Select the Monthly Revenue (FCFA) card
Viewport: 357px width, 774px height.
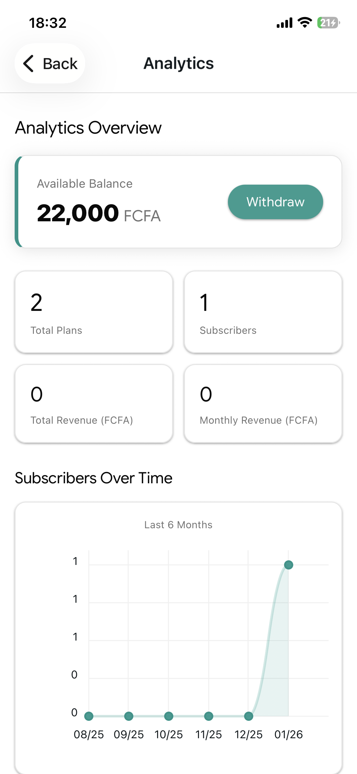click(263, 404)
